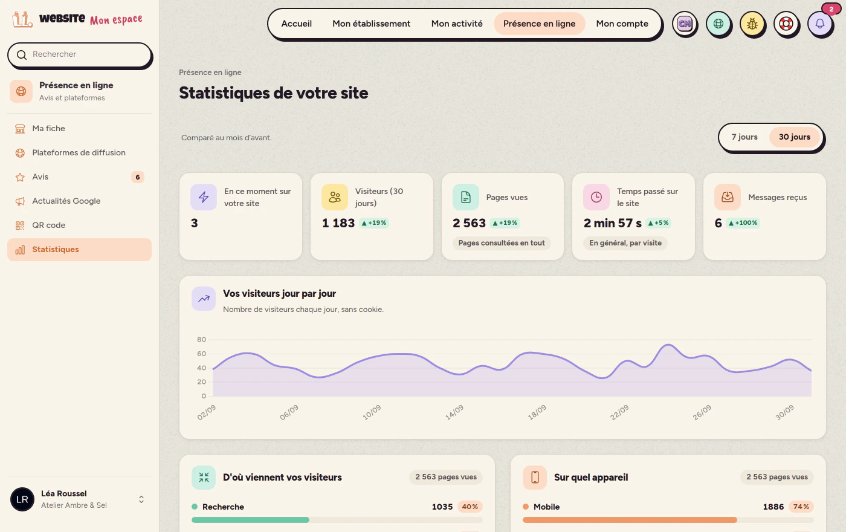This screenshot has height=532, width=846.
Task: Select Statistiques in the sidebar
Action: pyautogui.click(x=79, y=250)
